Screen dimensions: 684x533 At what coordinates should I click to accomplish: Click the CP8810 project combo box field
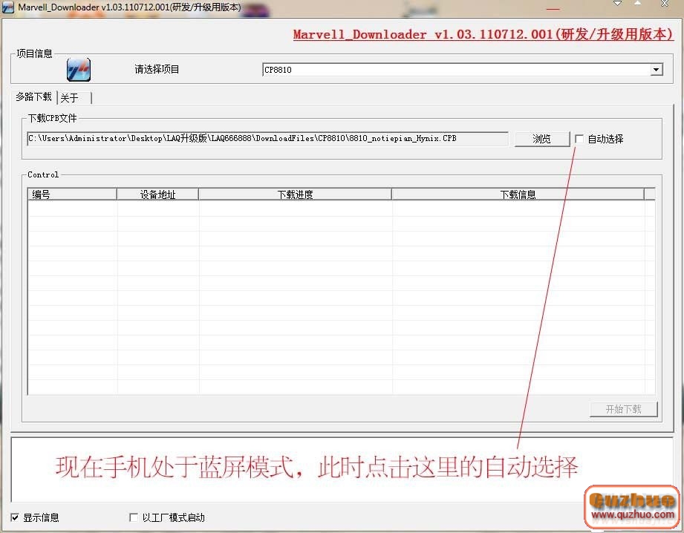tap(463, 69)
